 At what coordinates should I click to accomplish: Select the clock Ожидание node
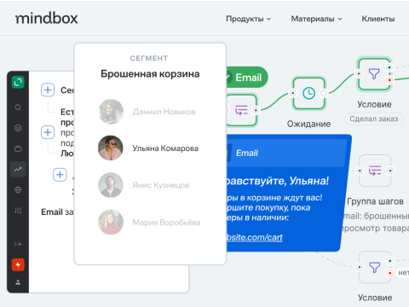[308, 93]
